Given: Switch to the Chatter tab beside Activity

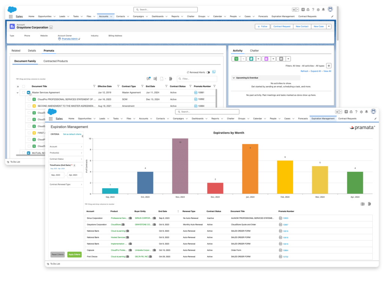Looking at the screenshot, I should [254, 51].
